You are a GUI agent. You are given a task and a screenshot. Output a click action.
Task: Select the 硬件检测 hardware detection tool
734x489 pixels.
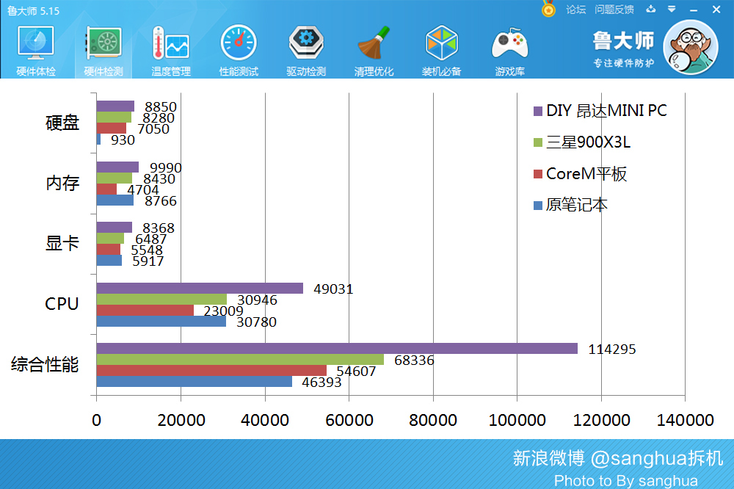point(103,48)
